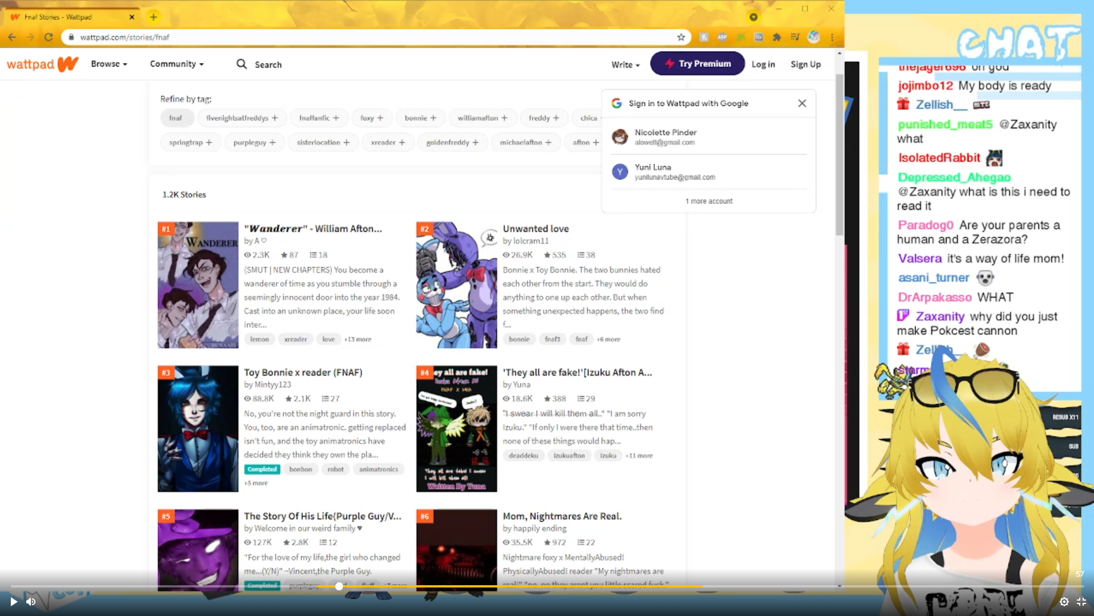Show '1 more account' in Google popup

[709, 201]
